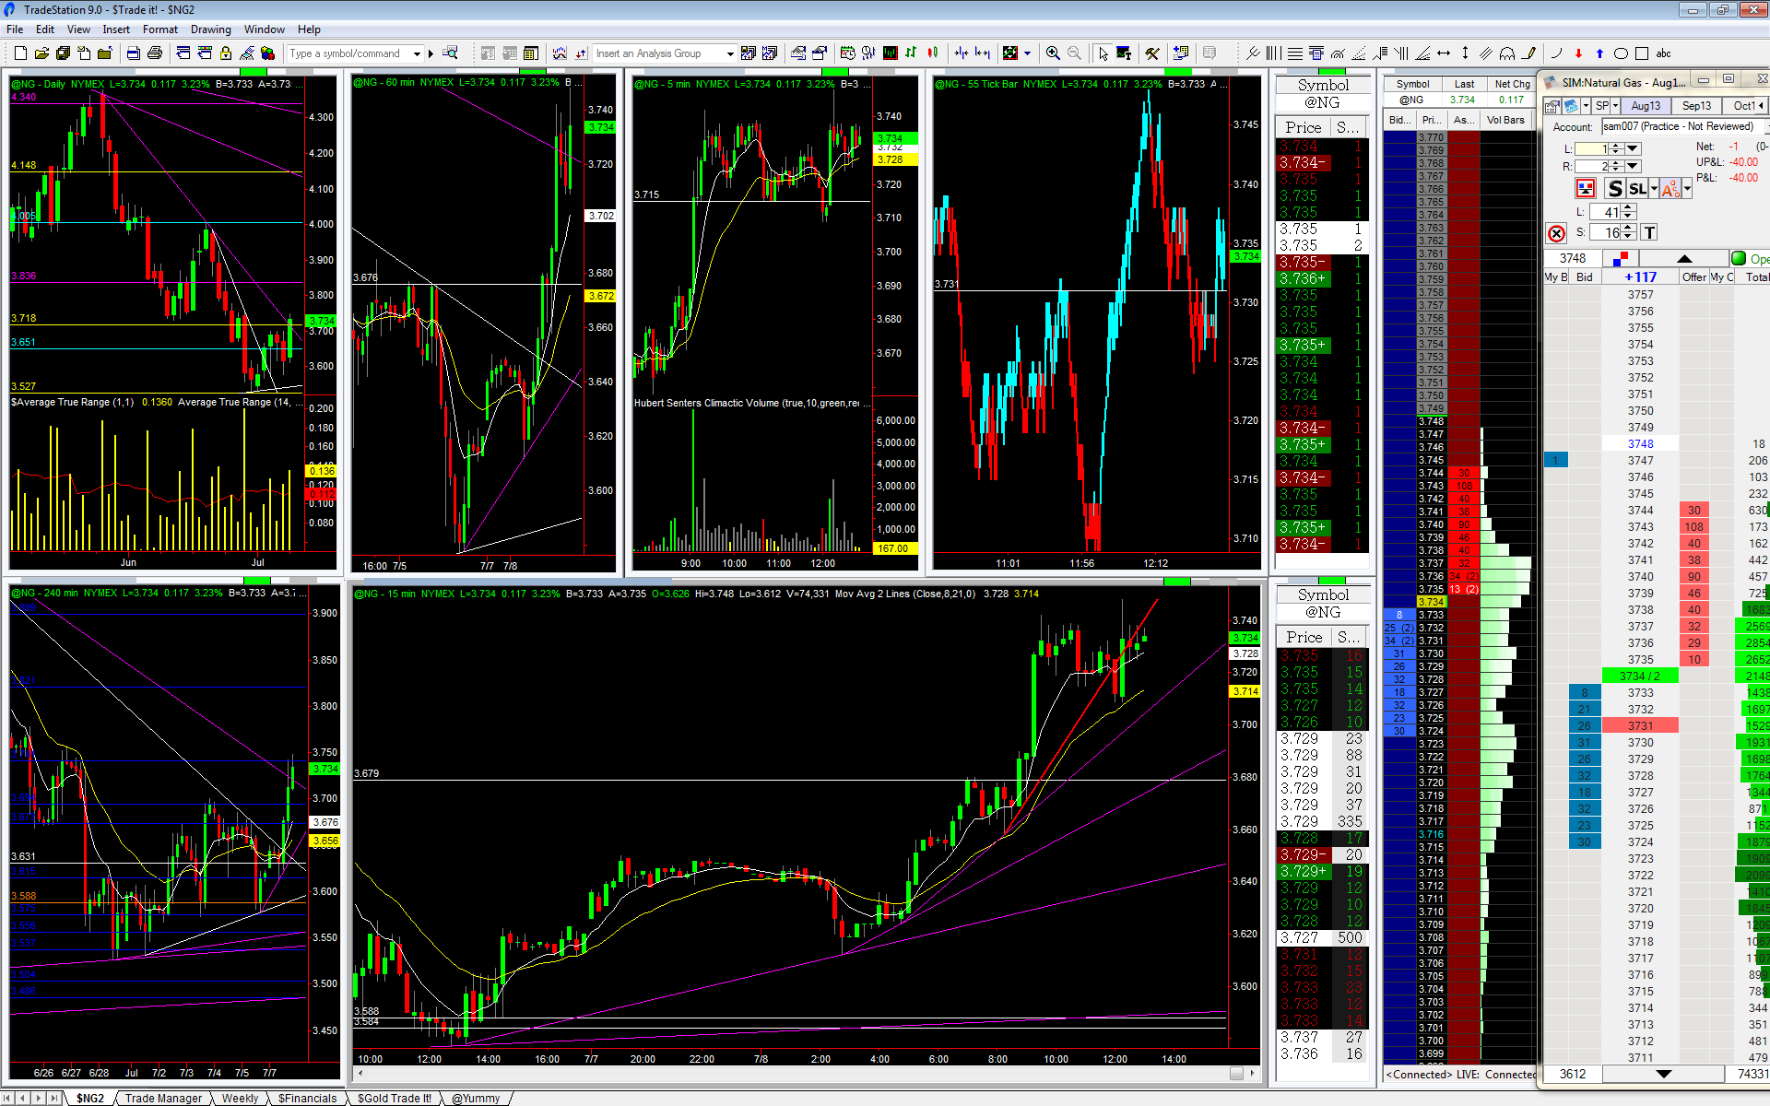Screen dimensions: 1770x1106
Task: Click the red-framed flatten position icon
Action: [1586, 189]
